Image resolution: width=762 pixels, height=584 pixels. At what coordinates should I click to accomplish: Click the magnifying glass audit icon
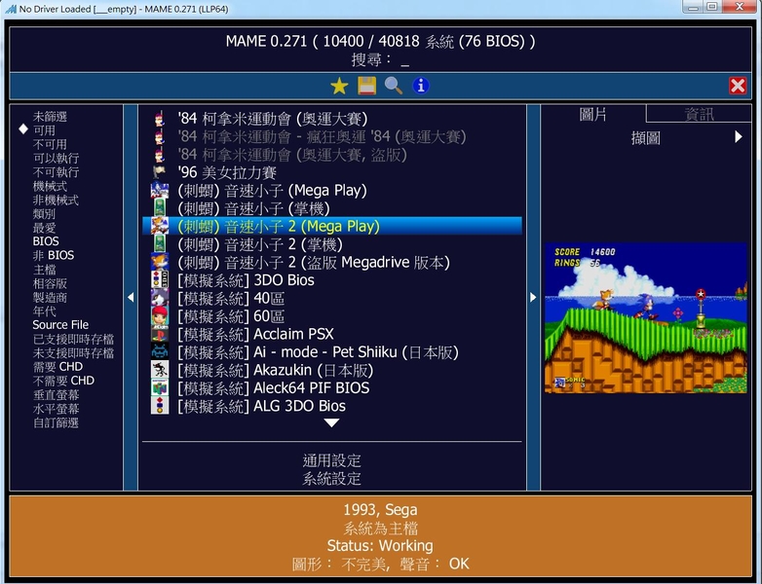coord(393,86)
